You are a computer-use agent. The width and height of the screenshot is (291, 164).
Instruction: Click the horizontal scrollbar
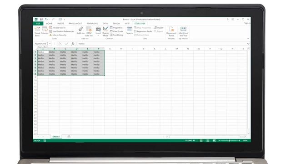pyautogui.click(x=205, y=137)
